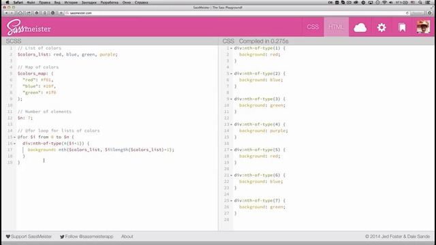Click the SCSS panel heading

tap(14, 41)
